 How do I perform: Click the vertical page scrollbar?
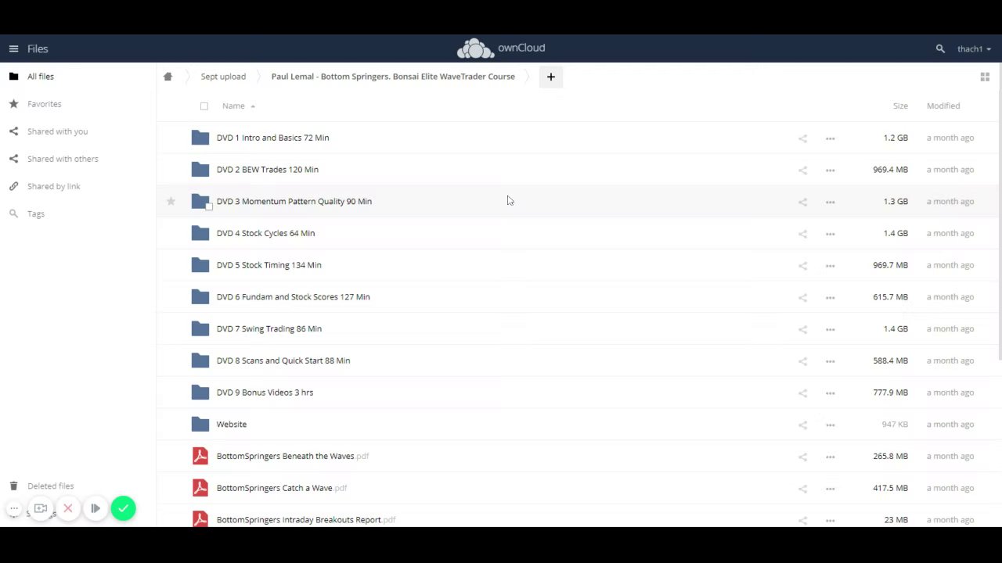pyautogui.click(x=1000, y=211)
